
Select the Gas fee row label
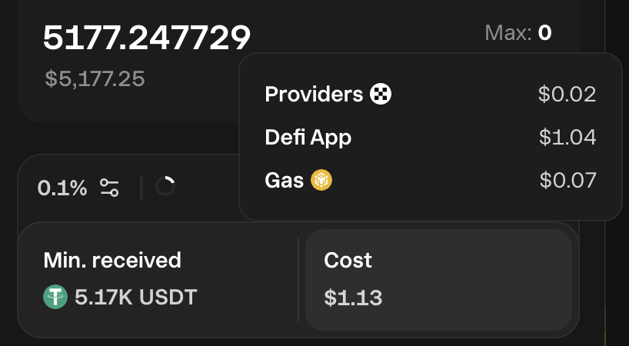tap(284, 181)
